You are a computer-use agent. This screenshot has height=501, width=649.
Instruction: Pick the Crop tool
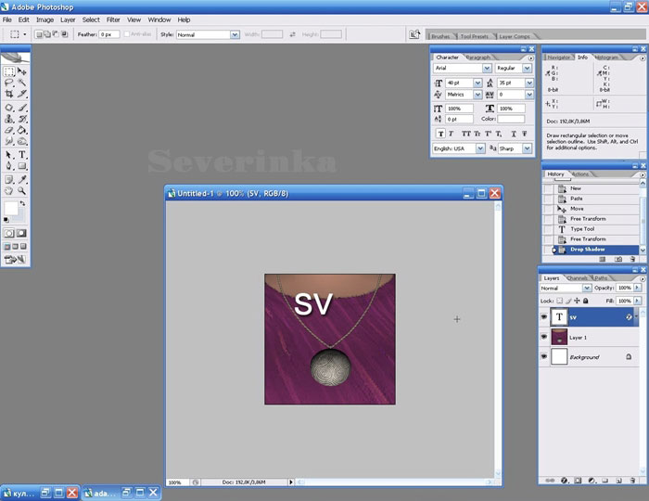(9, 94)
